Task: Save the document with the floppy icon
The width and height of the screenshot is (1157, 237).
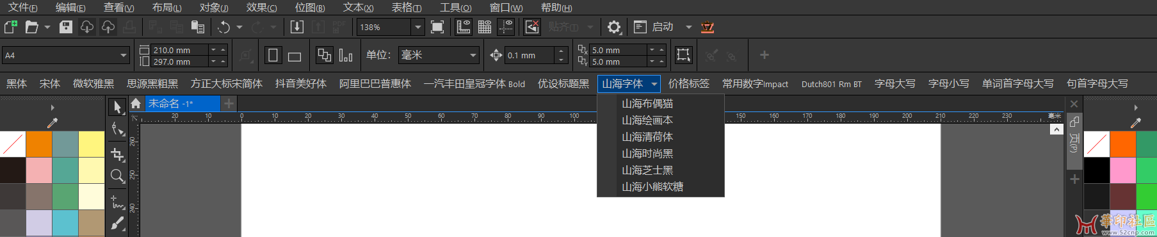Action: (65, 27)
